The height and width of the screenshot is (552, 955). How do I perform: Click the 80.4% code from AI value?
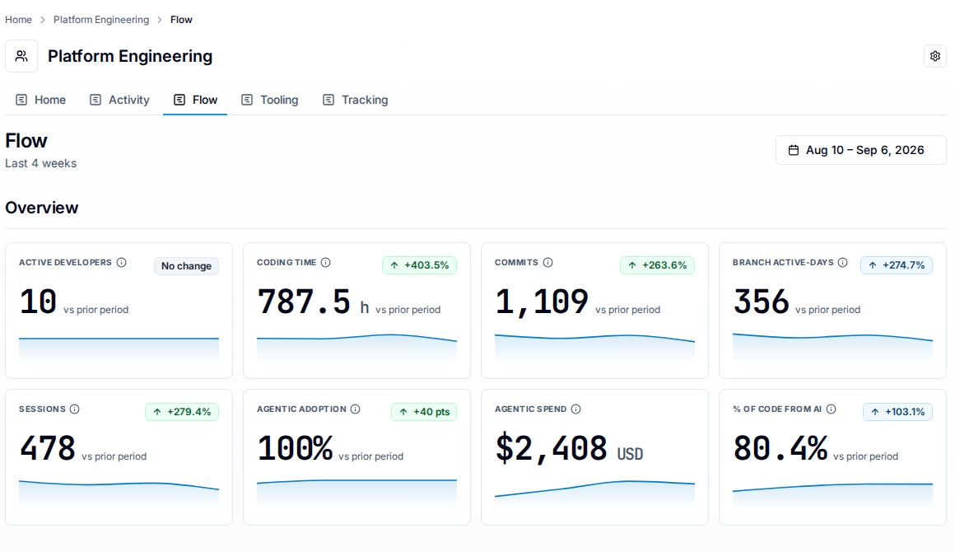coord(780,448)
